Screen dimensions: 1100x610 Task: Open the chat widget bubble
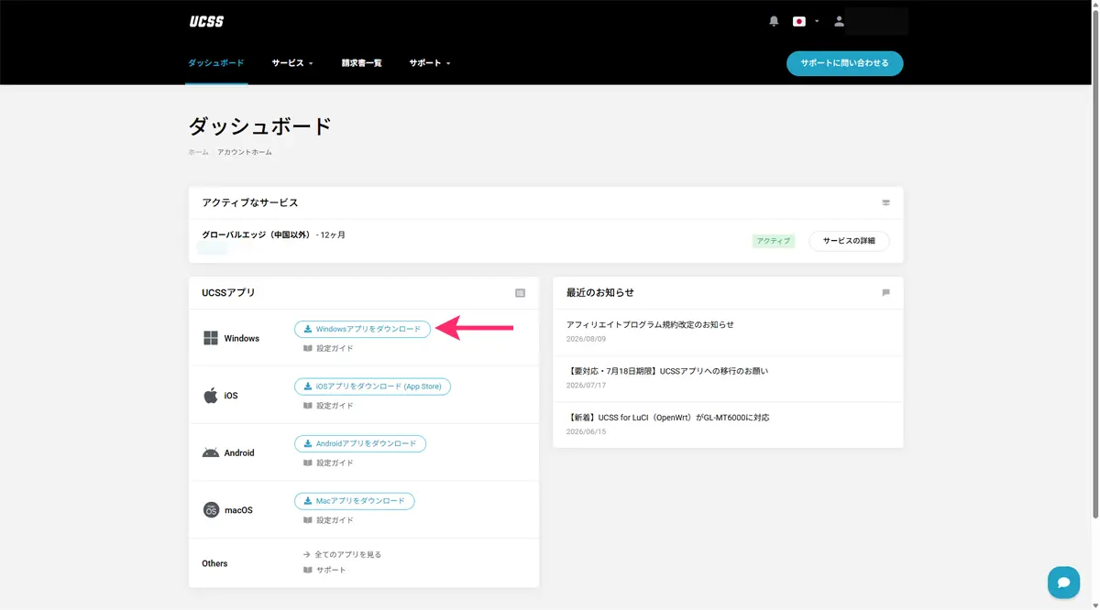[1063, 583]
